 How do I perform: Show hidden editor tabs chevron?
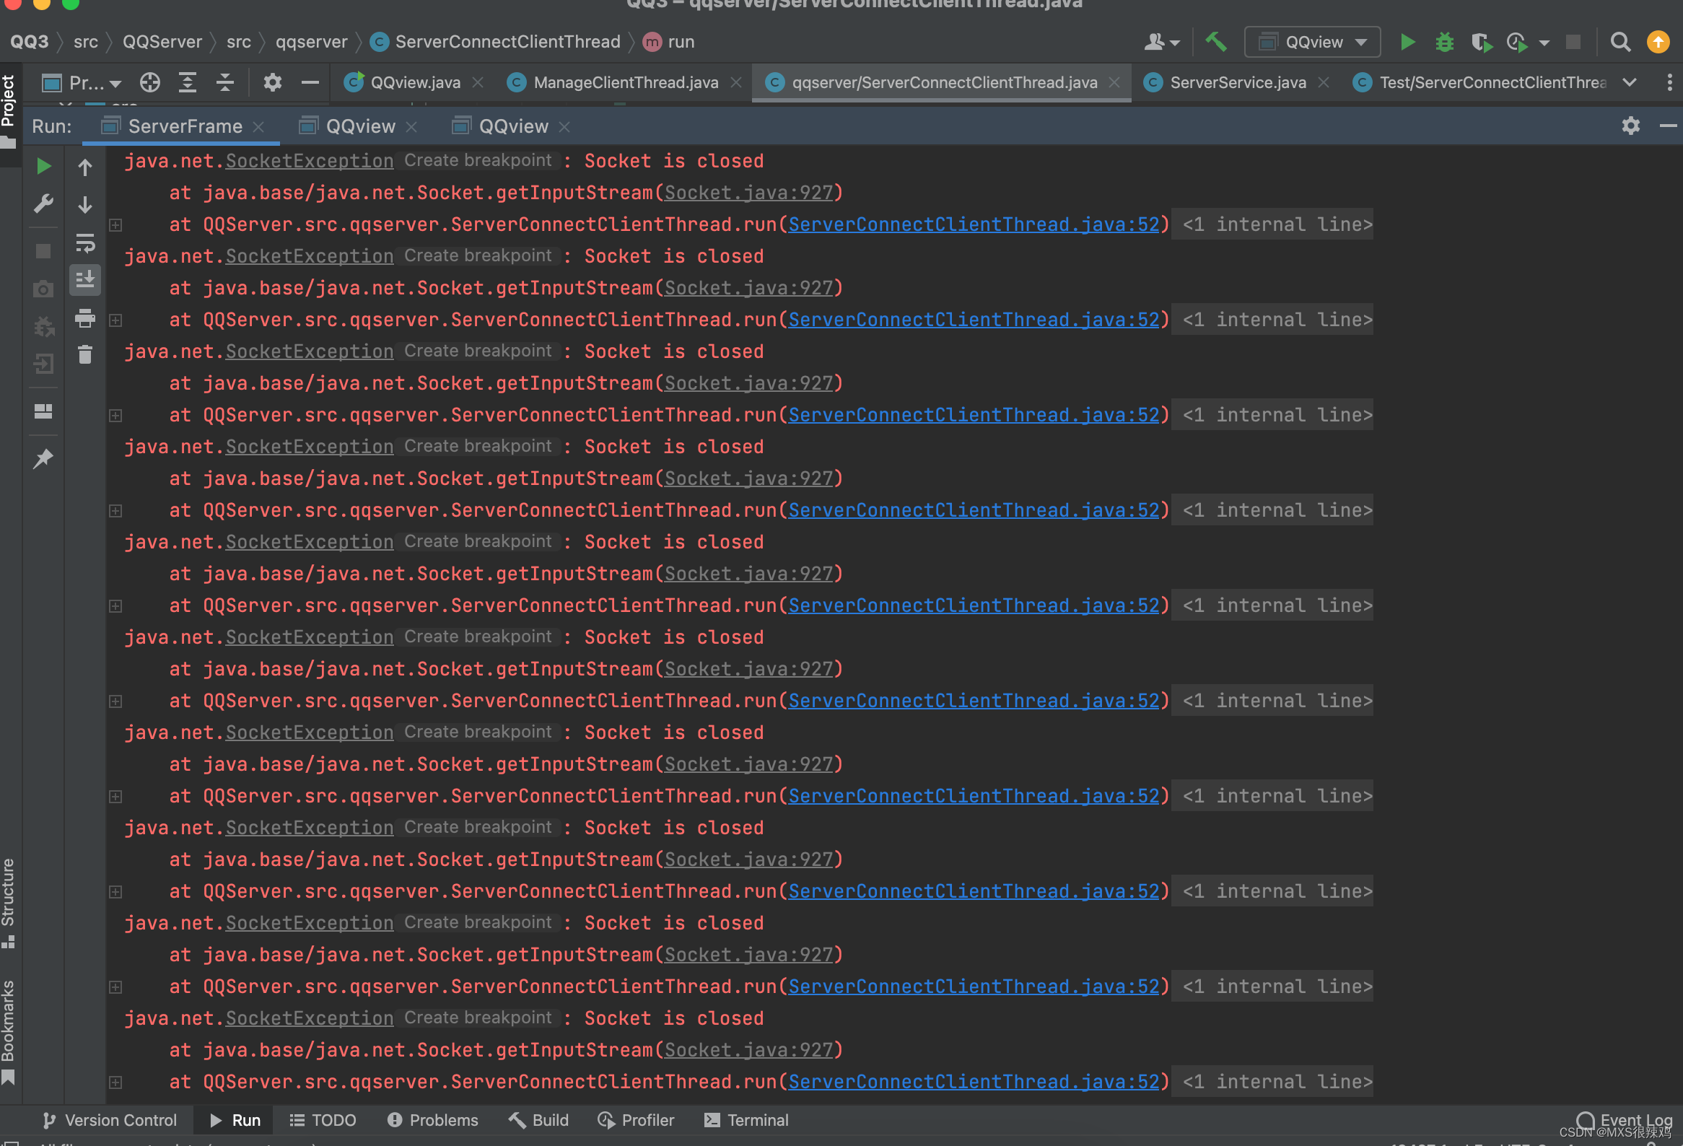1630,82
